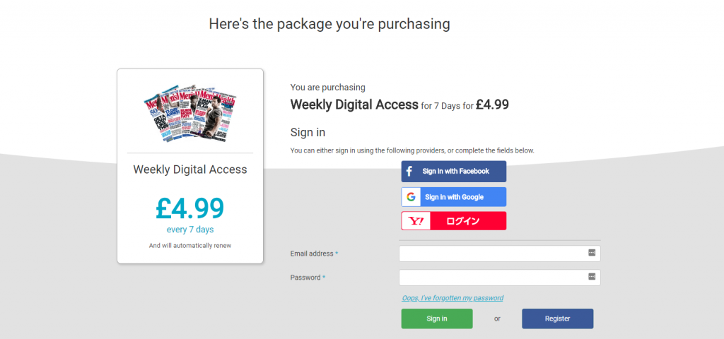Screen dimensions: 724x339
Task: Click the 'Email address' field label
Action: [x=312, y=254]
